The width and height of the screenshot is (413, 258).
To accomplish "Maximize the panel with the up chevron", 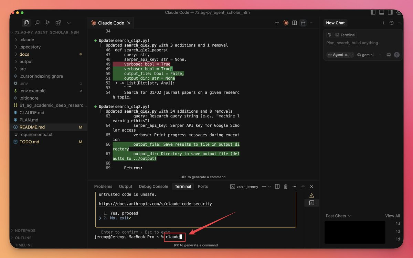I will [x=303, y=187].
